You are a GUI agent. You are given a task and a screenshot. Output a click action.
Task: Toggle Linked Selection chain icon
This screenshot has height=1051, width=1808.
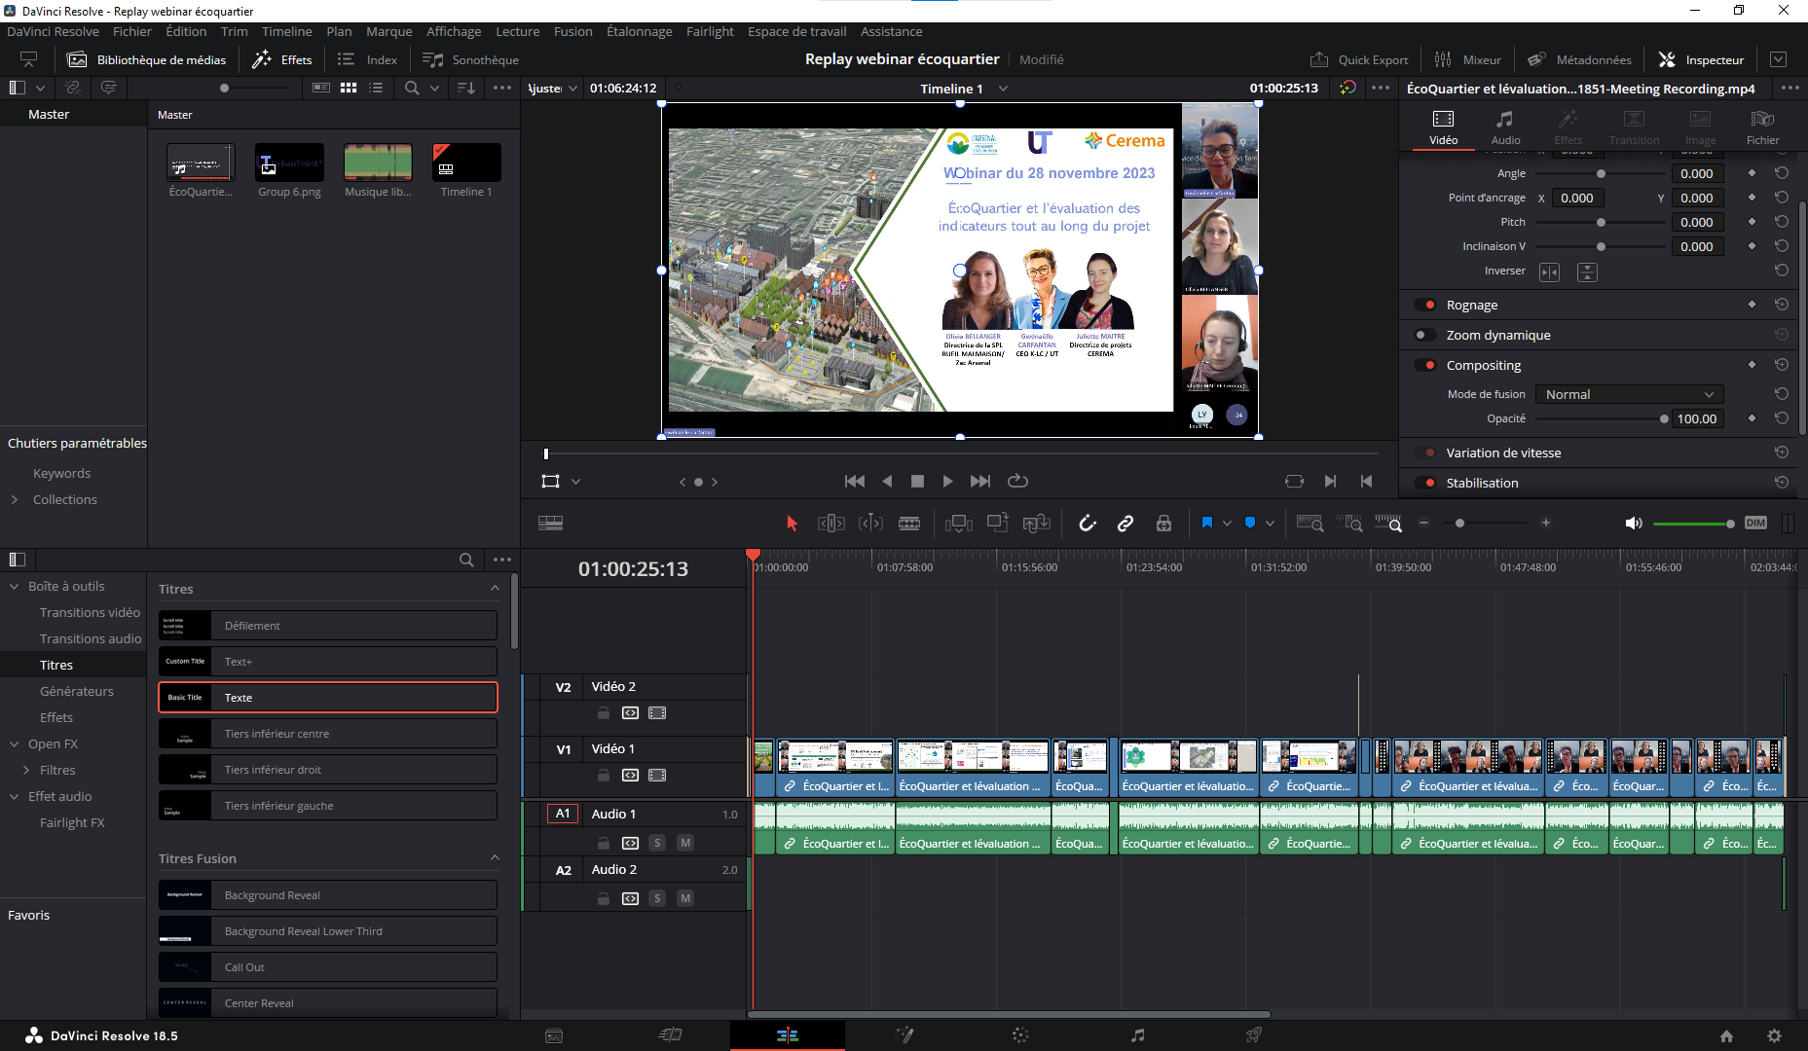coord(1125,523)
